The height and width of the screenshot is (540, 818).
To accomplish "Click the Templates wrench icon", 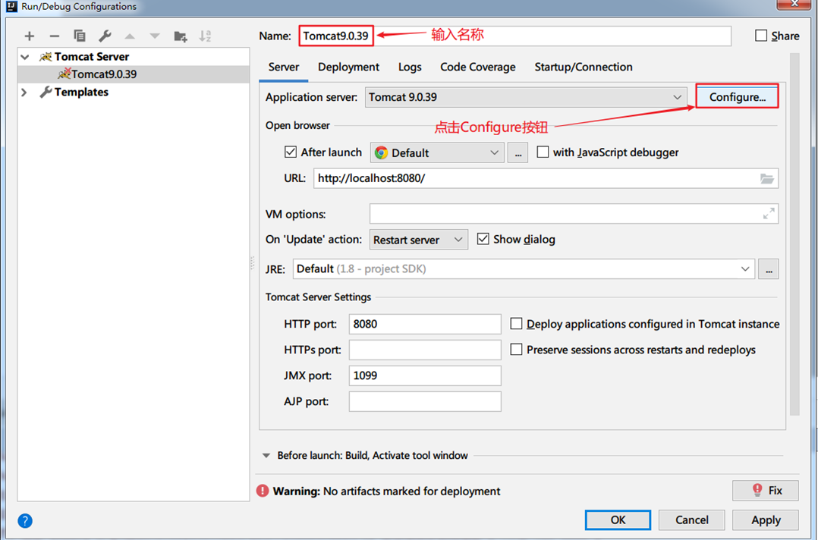I will [46, 93].
